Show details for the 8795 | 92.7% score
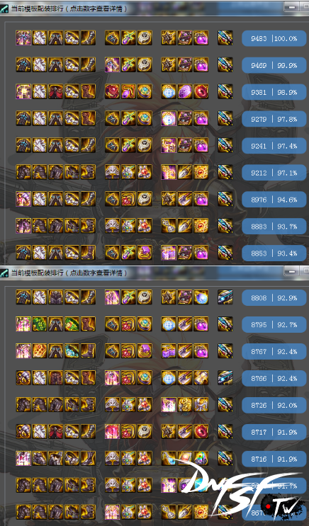 coord(274,324)
